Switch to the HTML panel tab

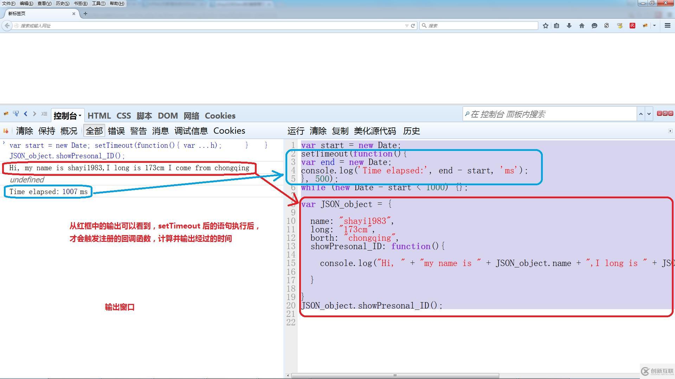99,116
